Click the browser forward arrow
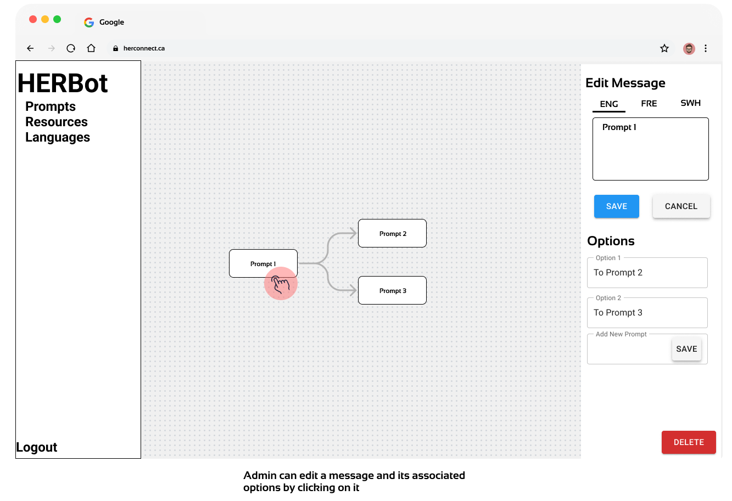Screen dimensions: 732x501 pos(52,48)
